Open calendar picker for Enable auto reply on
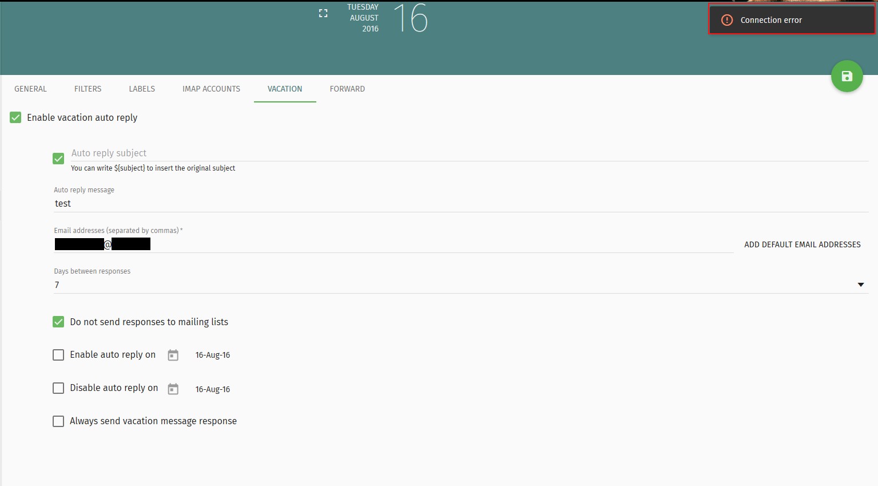Viewport: 878px width, 486px height. (x=173, y=355)
